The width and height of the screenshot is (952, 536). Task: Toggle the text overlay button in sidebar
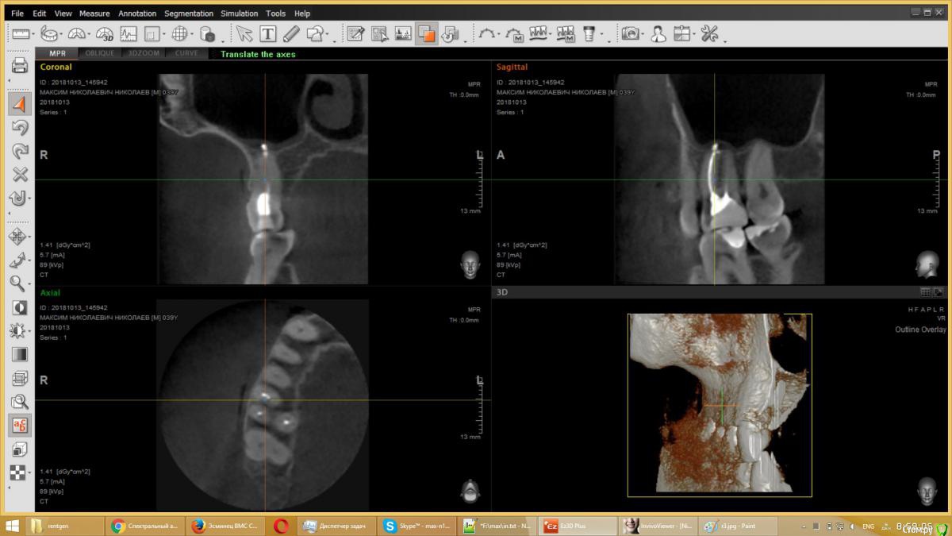20,426
